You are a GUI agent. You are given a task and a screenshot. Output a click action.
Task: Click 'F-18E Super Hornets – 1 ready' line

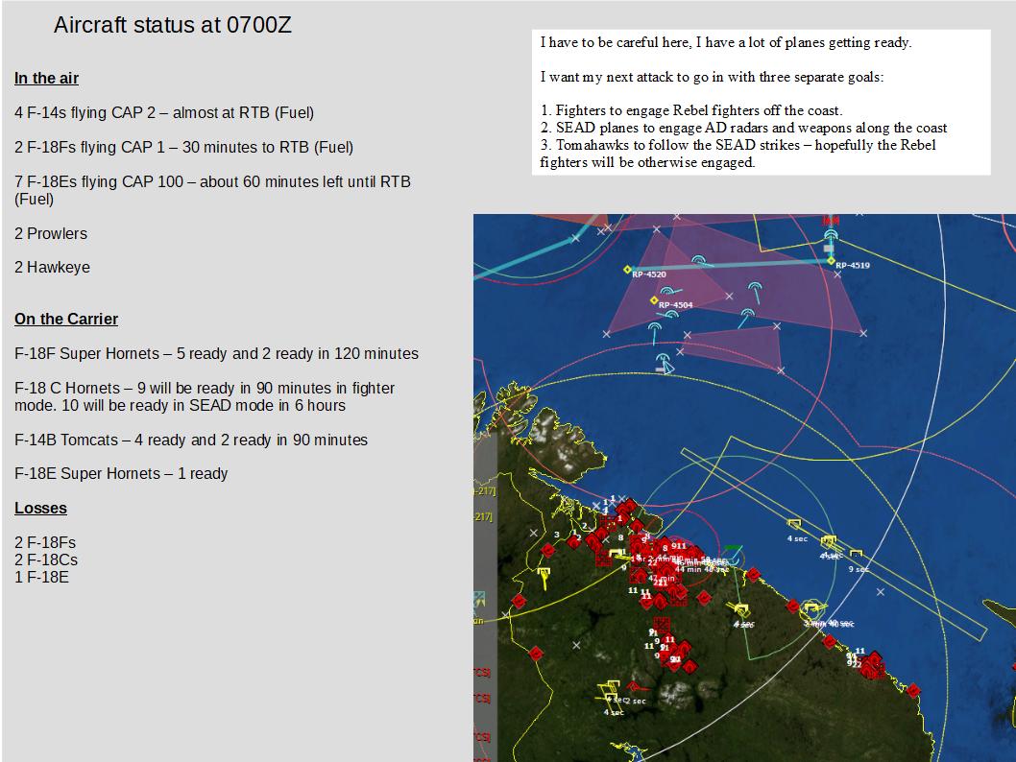coord(121,474)
